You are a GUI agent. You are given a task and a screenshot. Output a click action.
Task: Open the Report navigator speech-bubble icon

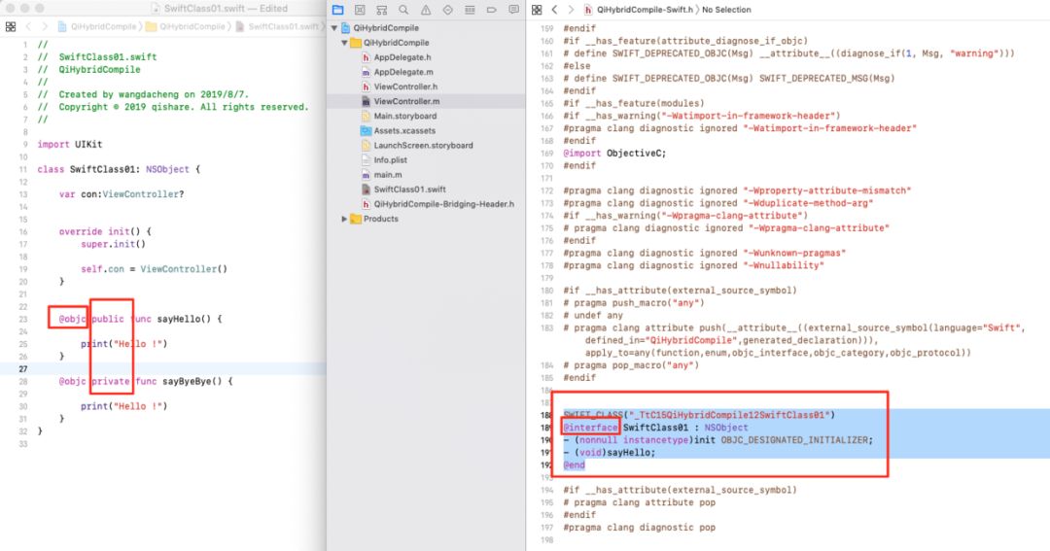[513, 10]
